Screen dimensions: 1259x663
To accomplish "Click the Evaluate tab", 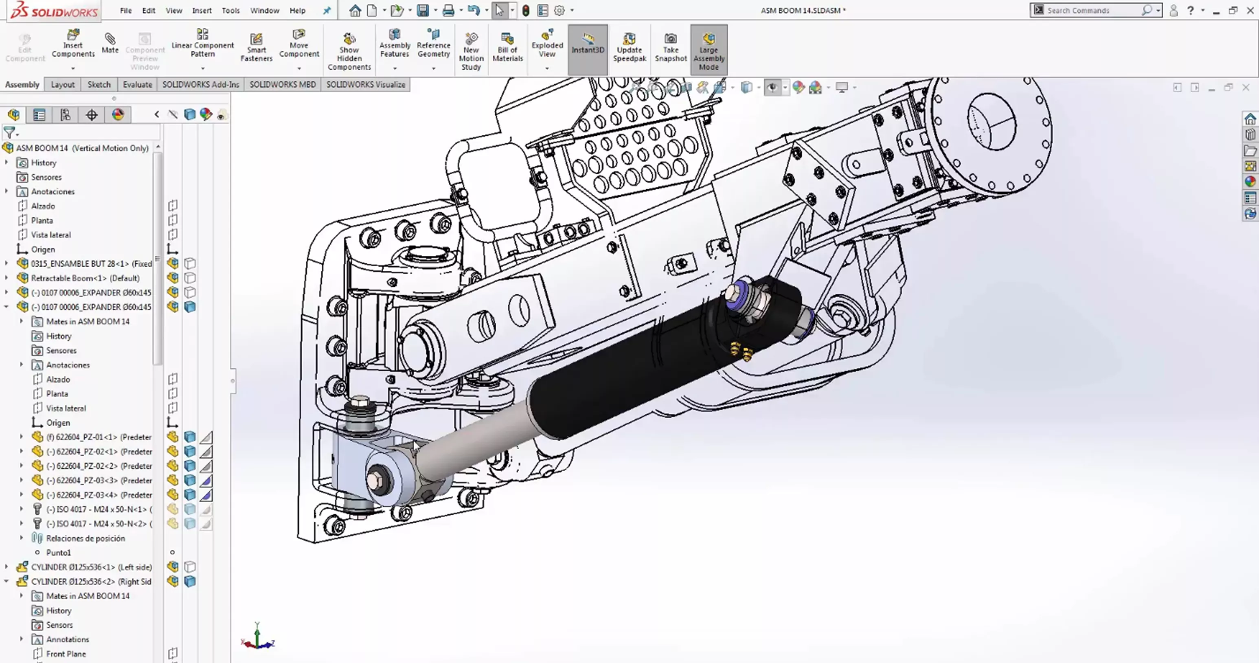I will coord(137,84).
